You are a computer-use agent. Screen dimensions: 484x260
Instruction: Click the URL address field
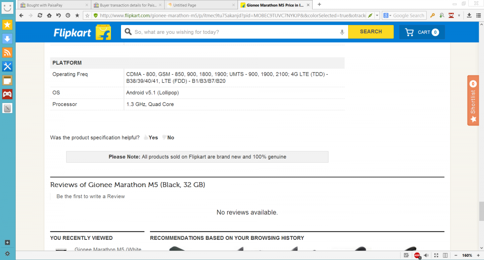click(x=233, y=16)
